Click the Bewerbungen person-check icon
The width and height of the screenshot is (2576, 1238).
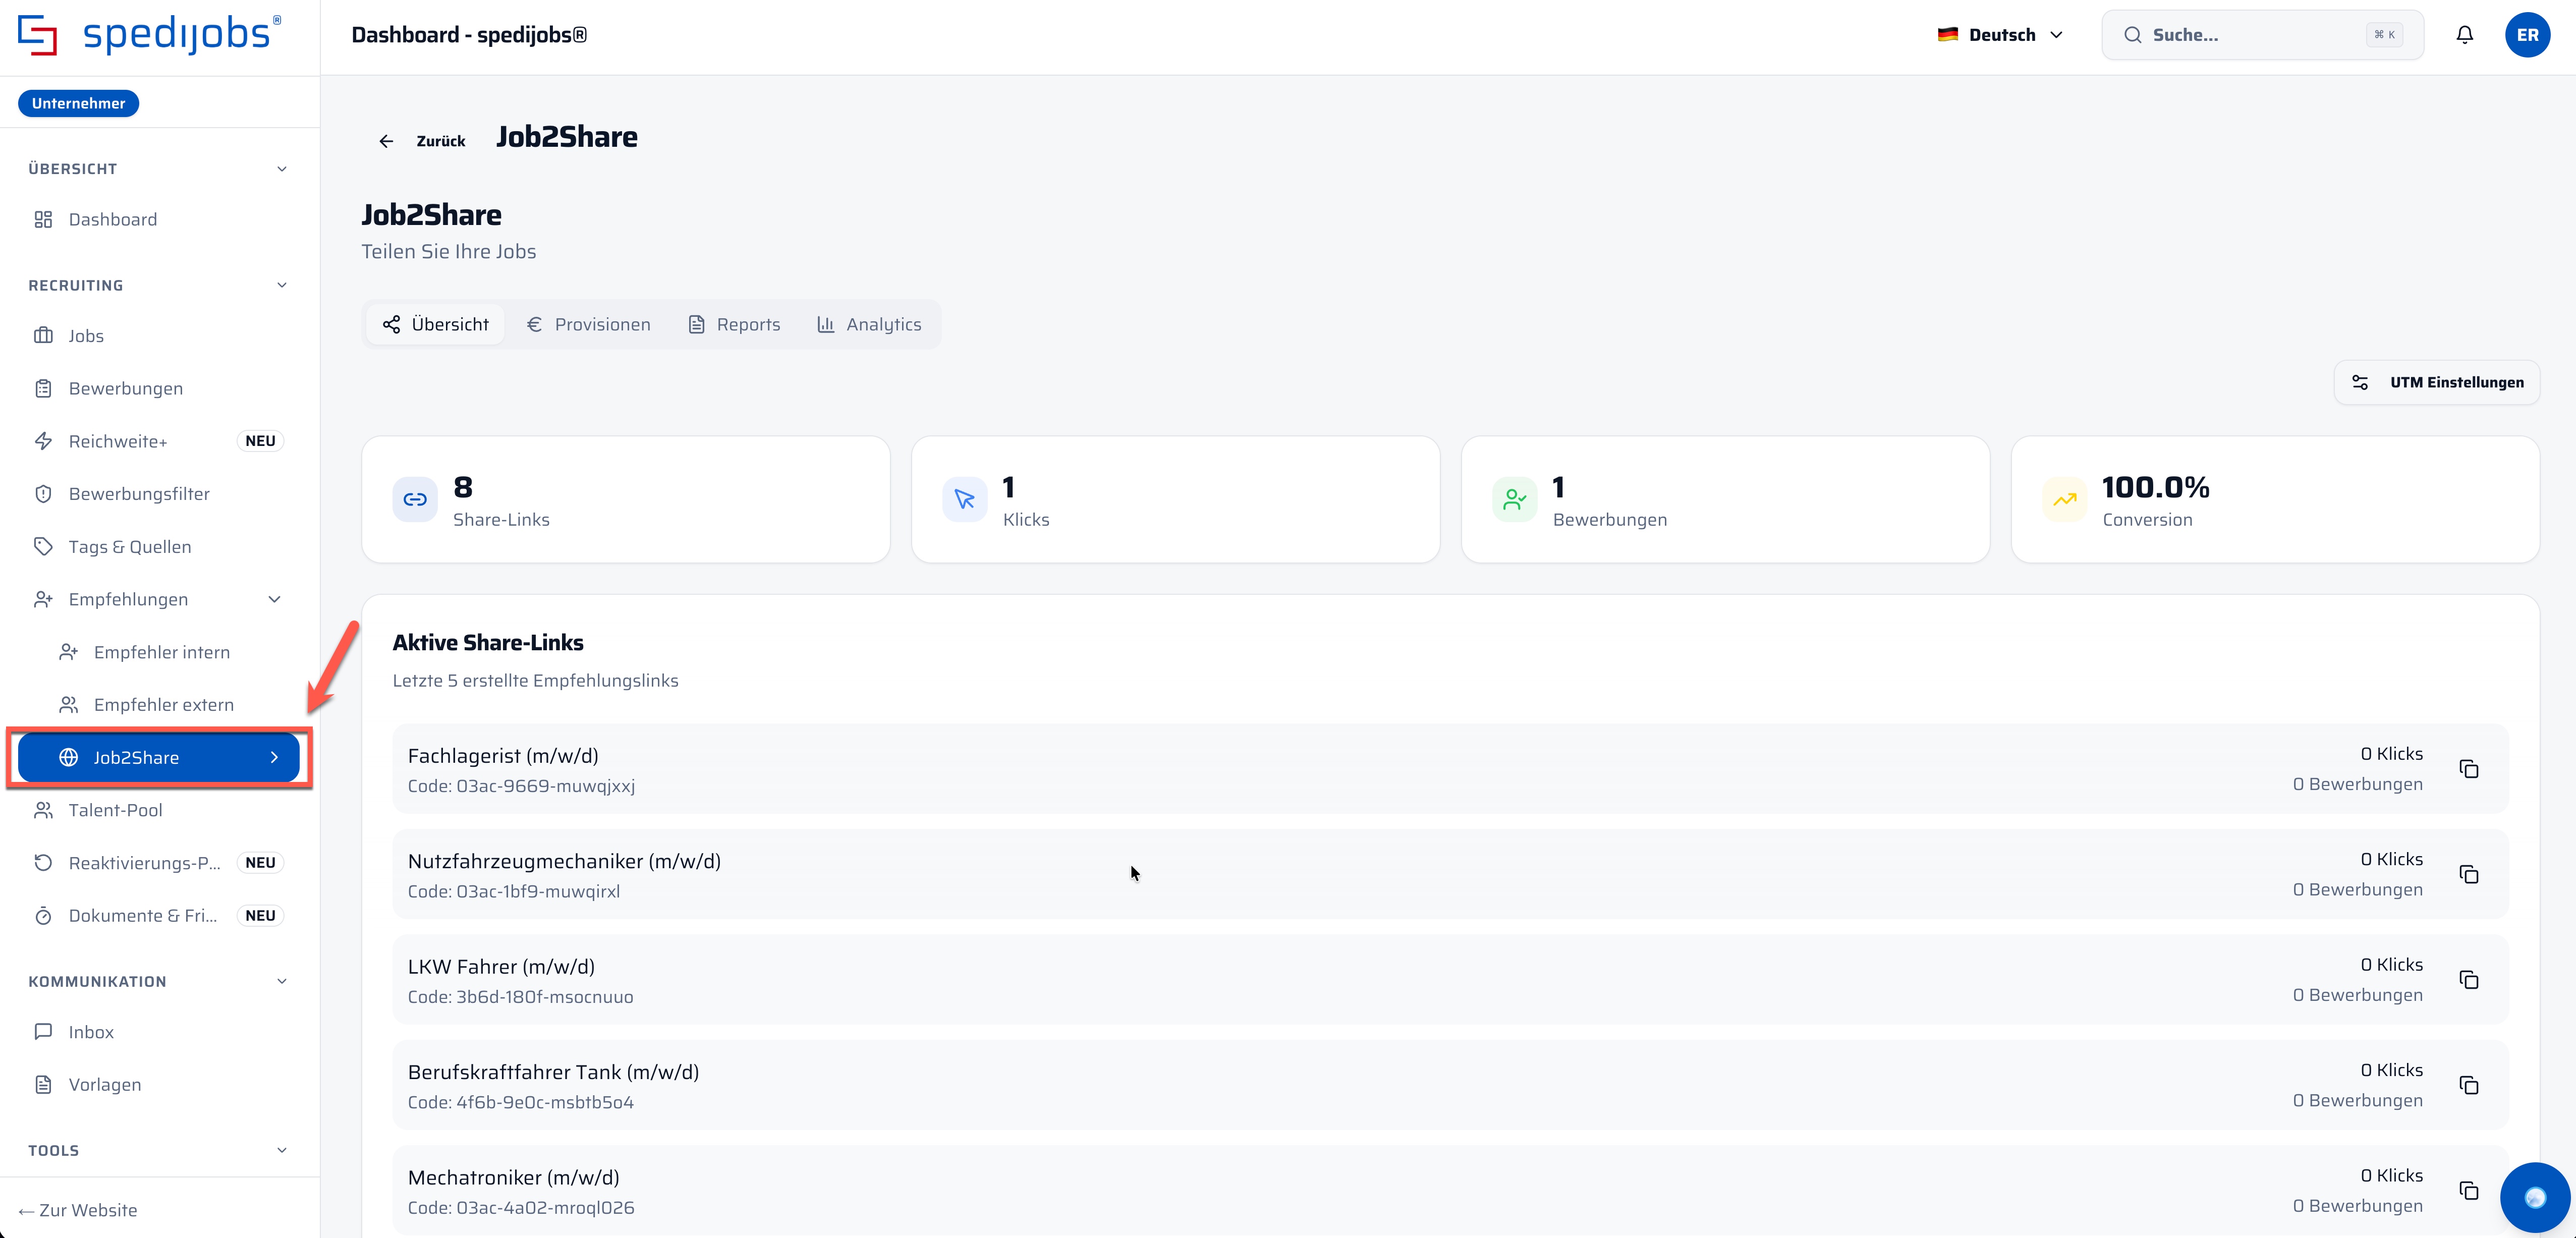click(1515, 499)
